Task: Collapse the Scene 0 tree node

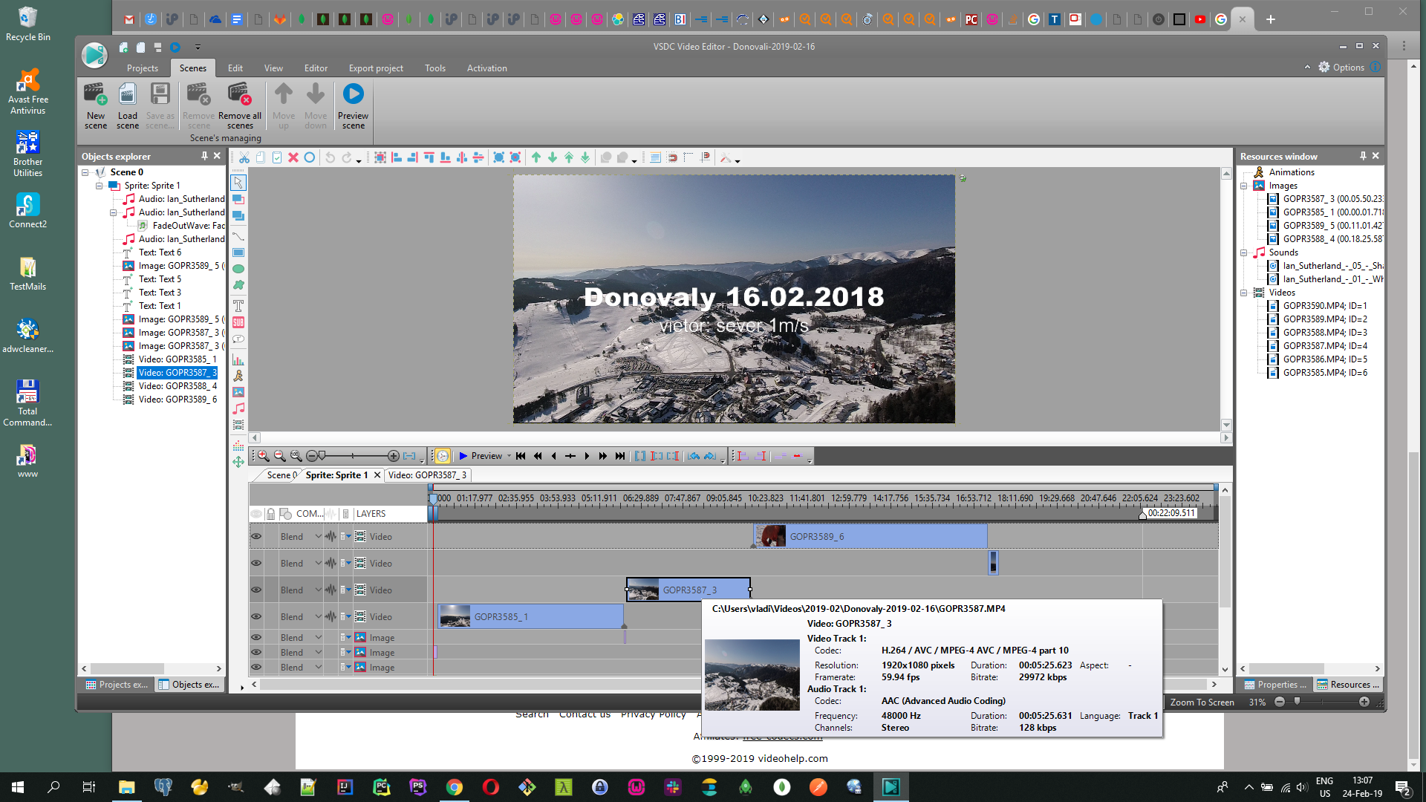Action: 85,172
